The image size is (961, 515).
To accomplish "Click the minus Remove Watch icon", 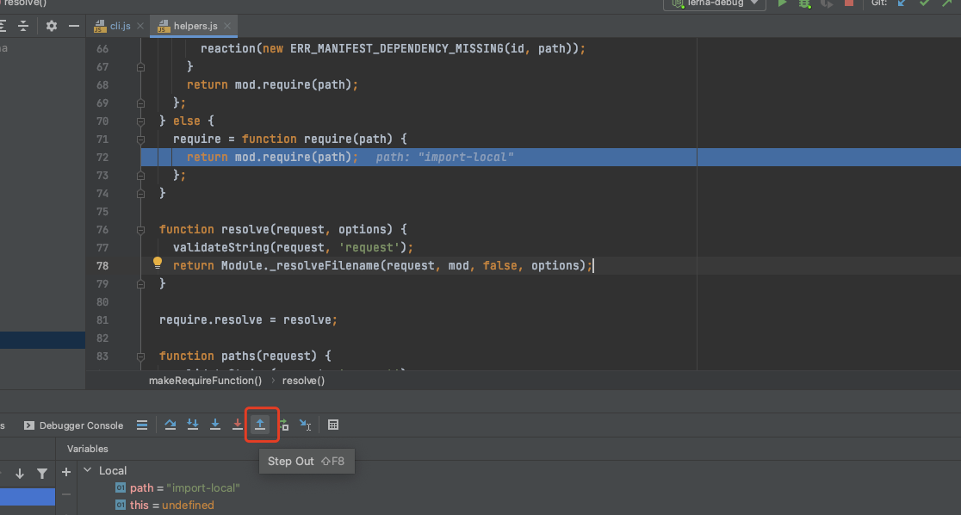I will (x=66, y=494).
